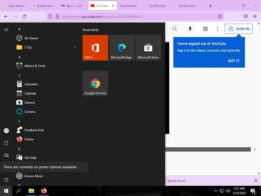Go back in Firefox

click(6, 16)
